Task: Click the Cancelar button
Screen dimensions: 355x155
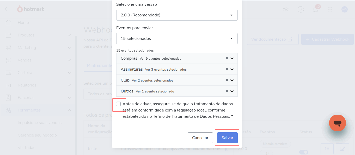Action: pyautogui.click(x=200, y=138)
